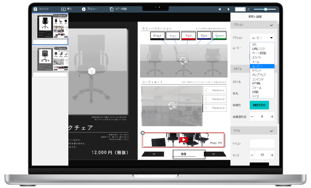The image size is (311, 188).
Task: Click the サイズ value field showing 12
Action: (262, 155)
